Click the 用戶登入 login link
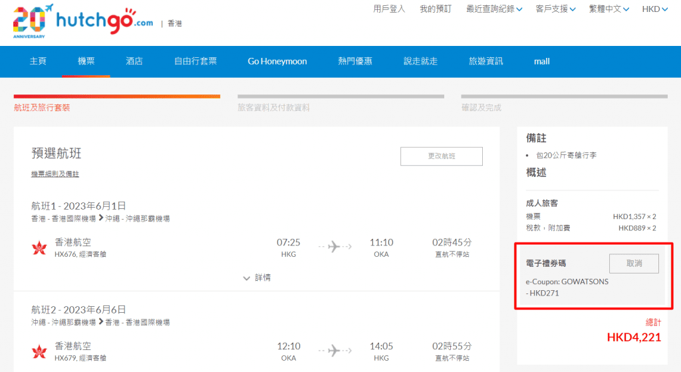The image size is (681, 372). coord(389,9)
